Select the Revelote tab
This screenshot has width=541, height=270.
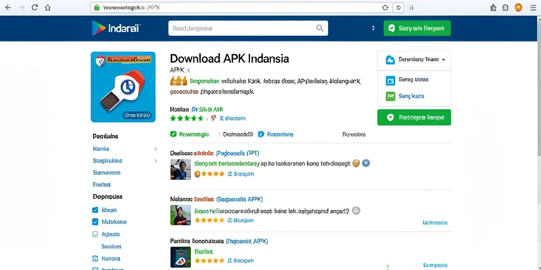[x=354, y=134]
